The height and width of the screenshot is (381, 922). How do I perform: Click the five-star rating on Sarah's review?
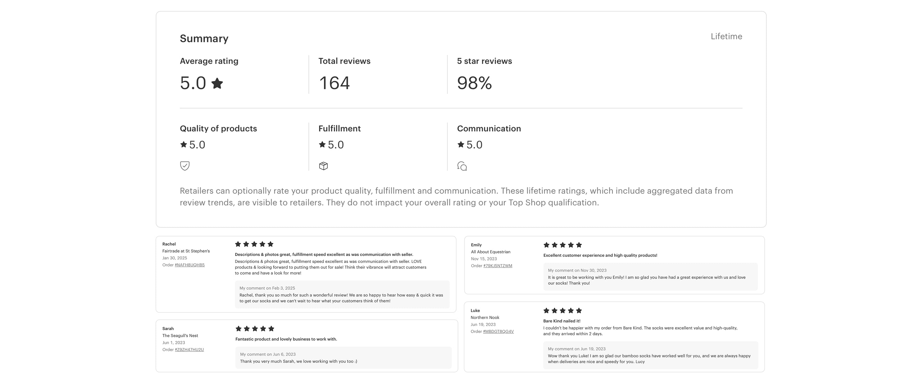click(x=255, y=328)
